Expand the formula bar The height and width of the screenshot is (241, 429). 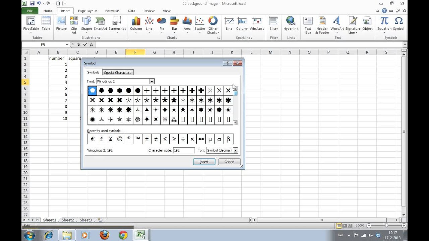click(405, 45)
